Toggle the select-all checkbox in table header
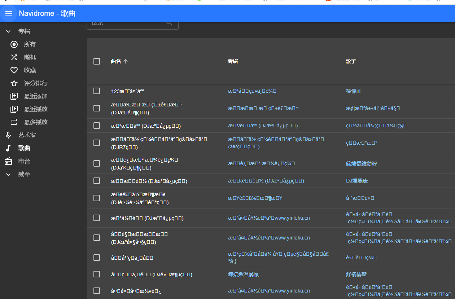This screenshot has height=299, width=455. tap(97, 61)
